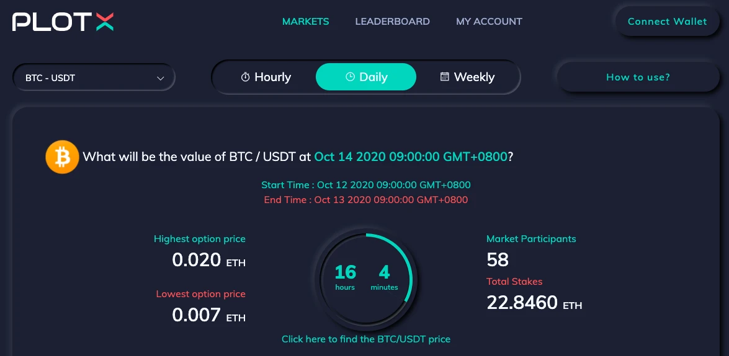The height and width of the screenshot is (356, 729).
Task: Click the Market Participants count 58
Action: [498, 259]
